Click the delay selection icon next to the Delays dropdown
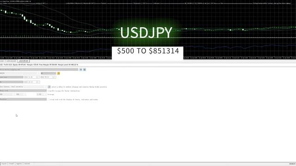296x166 pixels. 49,87
